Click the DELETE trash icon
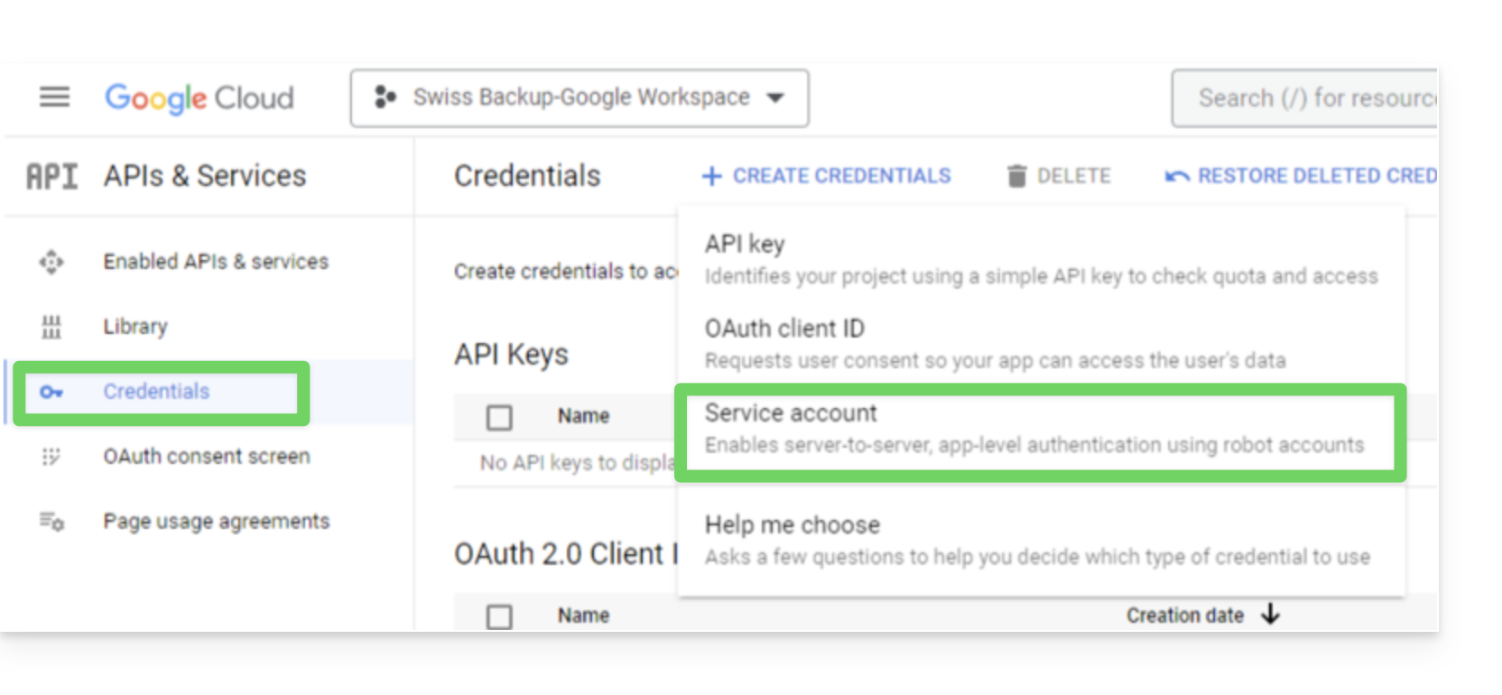The image size is (1502, 695). point(1016,176)
